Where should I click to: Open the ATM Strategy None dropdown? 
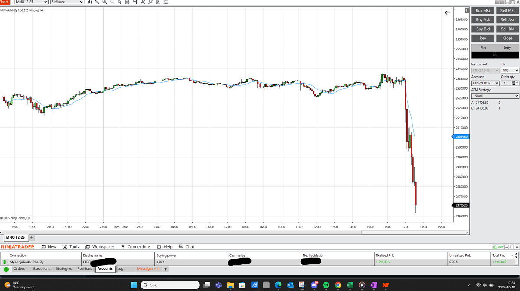pos(495,96)
